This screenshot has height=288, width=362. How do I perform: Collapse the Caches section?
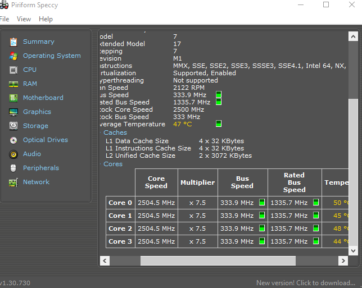(x=101, y=132)
